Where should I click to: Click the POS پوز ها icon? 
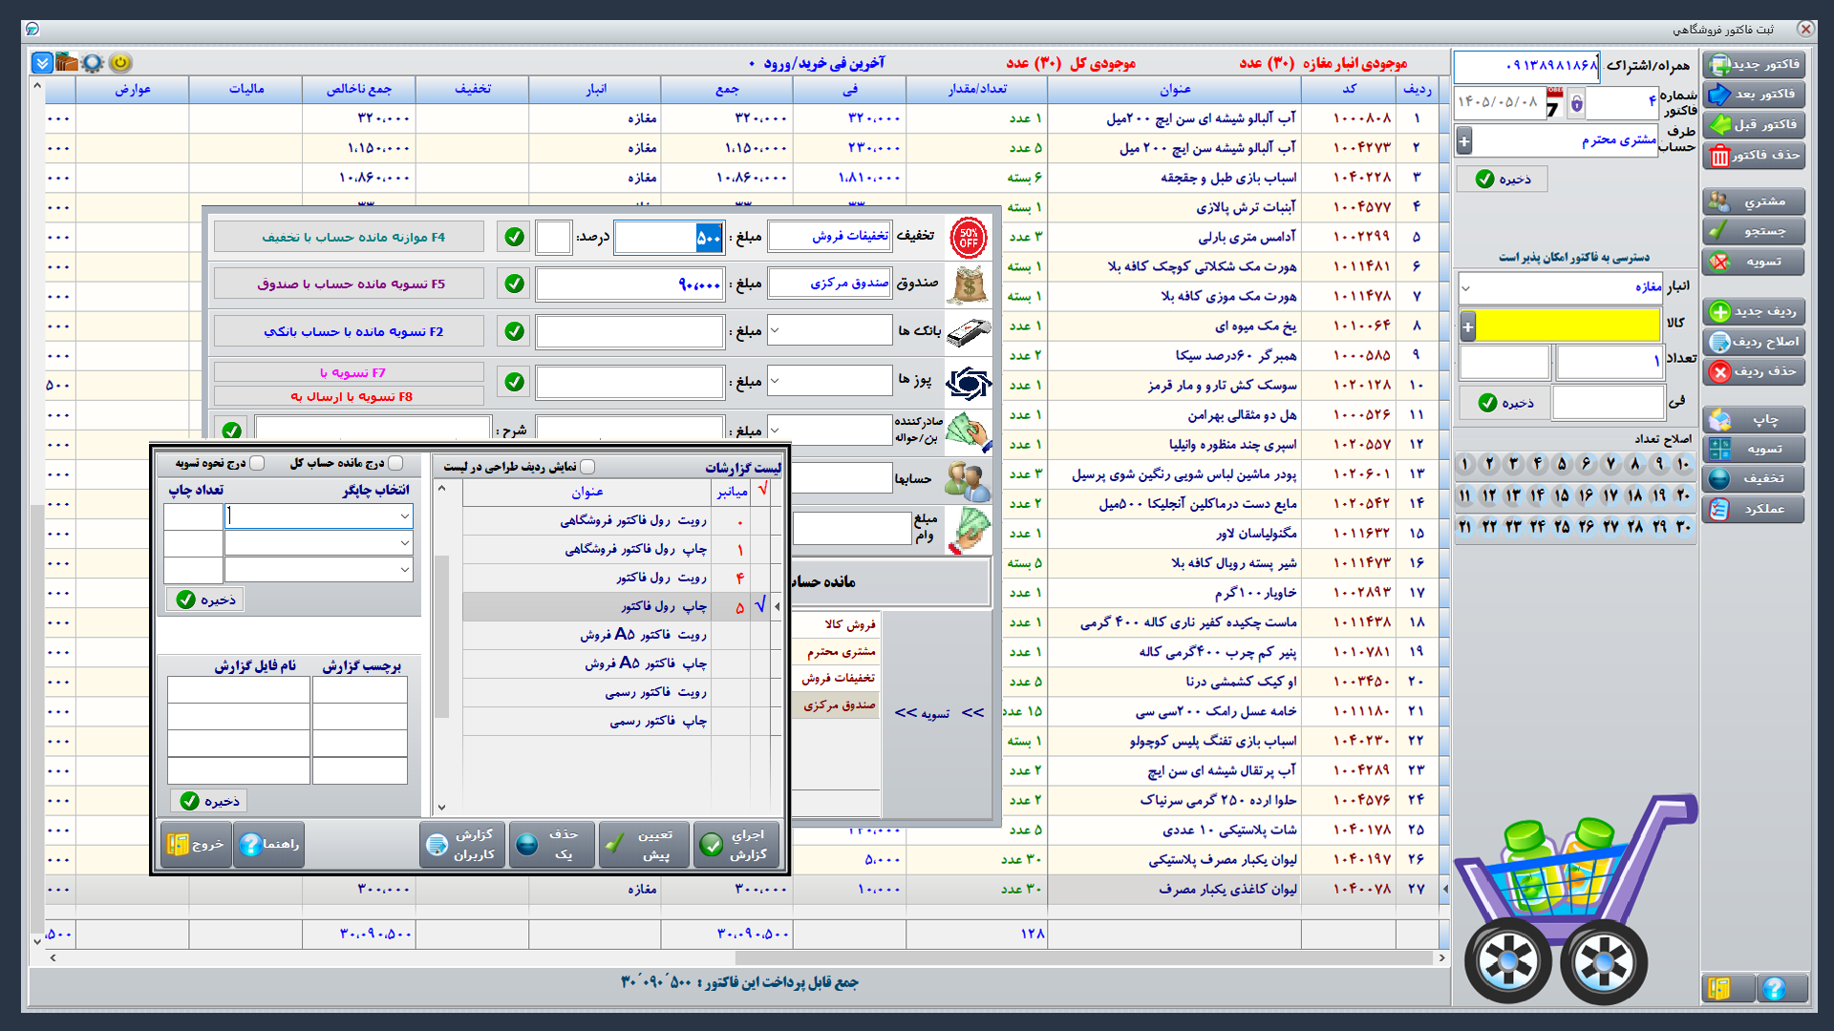[x=969, y=383]
